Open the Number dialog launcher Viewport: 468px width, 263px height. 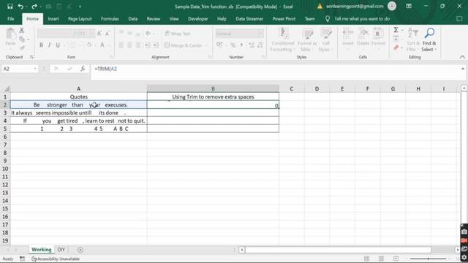point(264,57)
